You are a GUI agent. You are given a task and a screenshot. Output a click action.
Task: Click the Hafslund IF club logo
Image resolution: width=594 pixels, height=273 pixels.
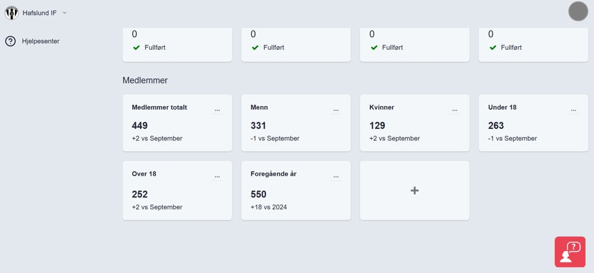[11, 13]
